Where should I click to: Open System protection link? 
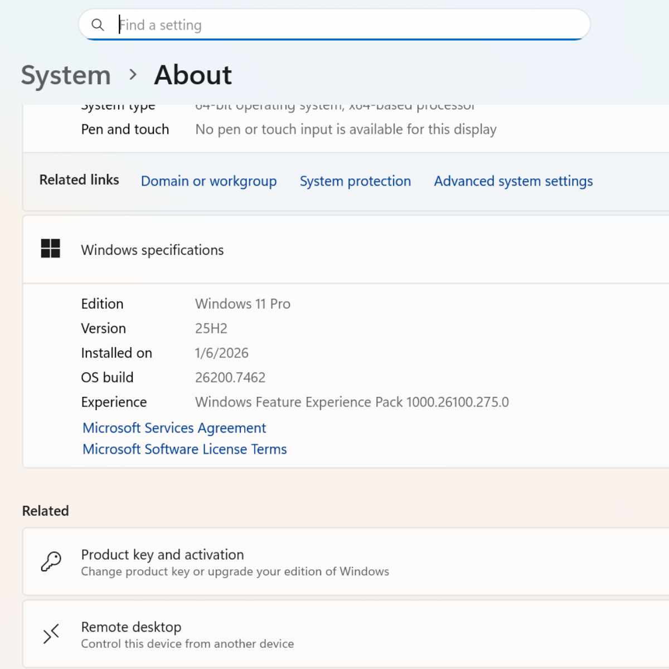pyautogui.click(x=355, y=181)
